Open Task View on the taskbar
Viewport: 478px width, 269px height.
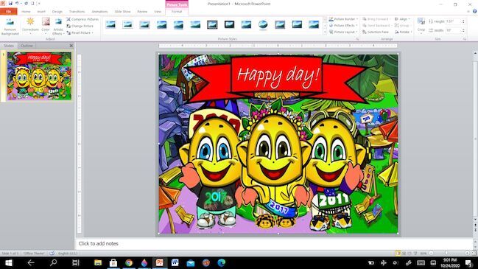[76, 262]
